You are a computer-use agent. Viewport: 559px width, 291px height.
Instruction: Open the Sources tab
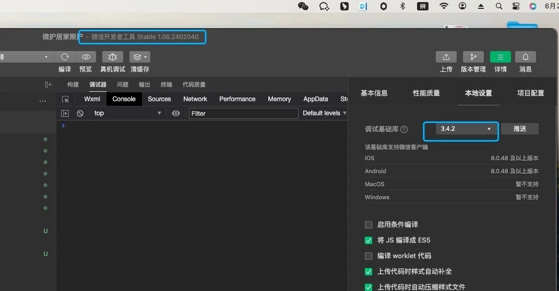coord(159,99)
